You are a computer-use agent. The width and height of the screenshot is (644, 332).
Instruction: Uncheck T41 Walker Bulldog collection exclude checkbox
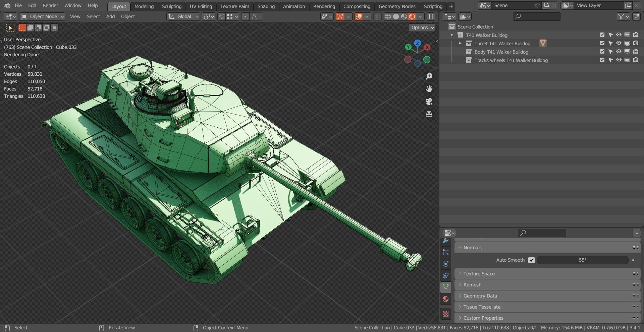(602, 35)
